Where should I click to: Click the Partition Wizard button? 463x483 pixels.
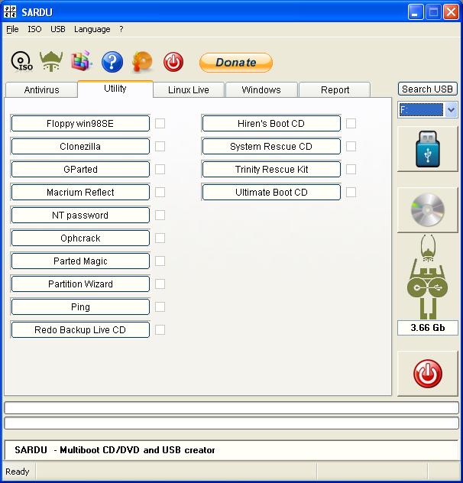(x=80, y=284)
